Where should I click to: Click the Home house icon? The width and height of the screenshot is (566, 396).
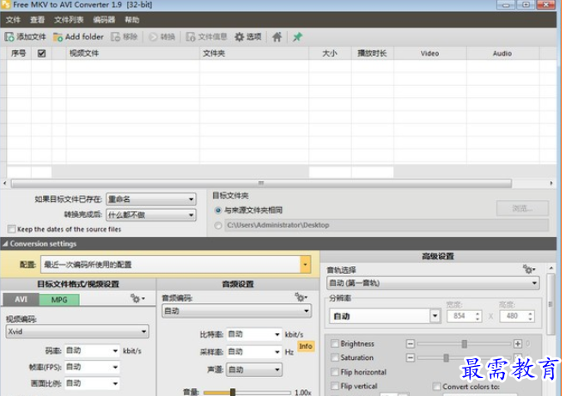pos(277,37)
